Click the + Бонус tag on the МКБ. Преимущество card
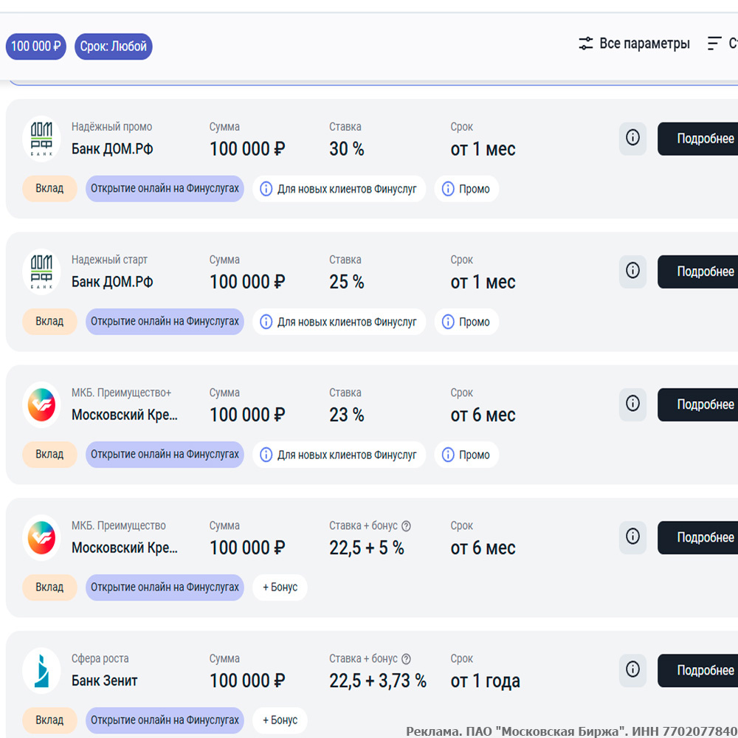The image size is (738, 738). point(280,587)
